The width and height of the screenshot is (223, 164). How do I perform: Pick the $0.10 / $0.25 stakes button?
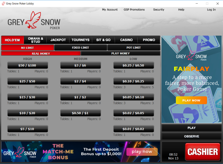133,81
